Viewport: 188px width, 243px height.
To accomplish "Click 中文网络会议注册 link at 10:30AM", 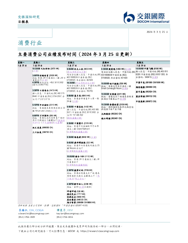I will 84,83.
